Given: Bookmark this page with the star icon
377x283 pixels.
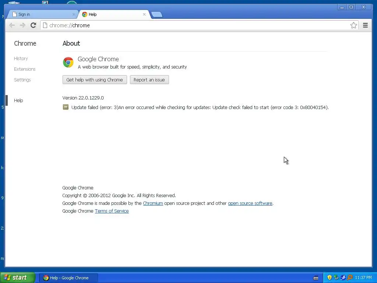Looking at the screenshot, I should [x=353, y=25].
